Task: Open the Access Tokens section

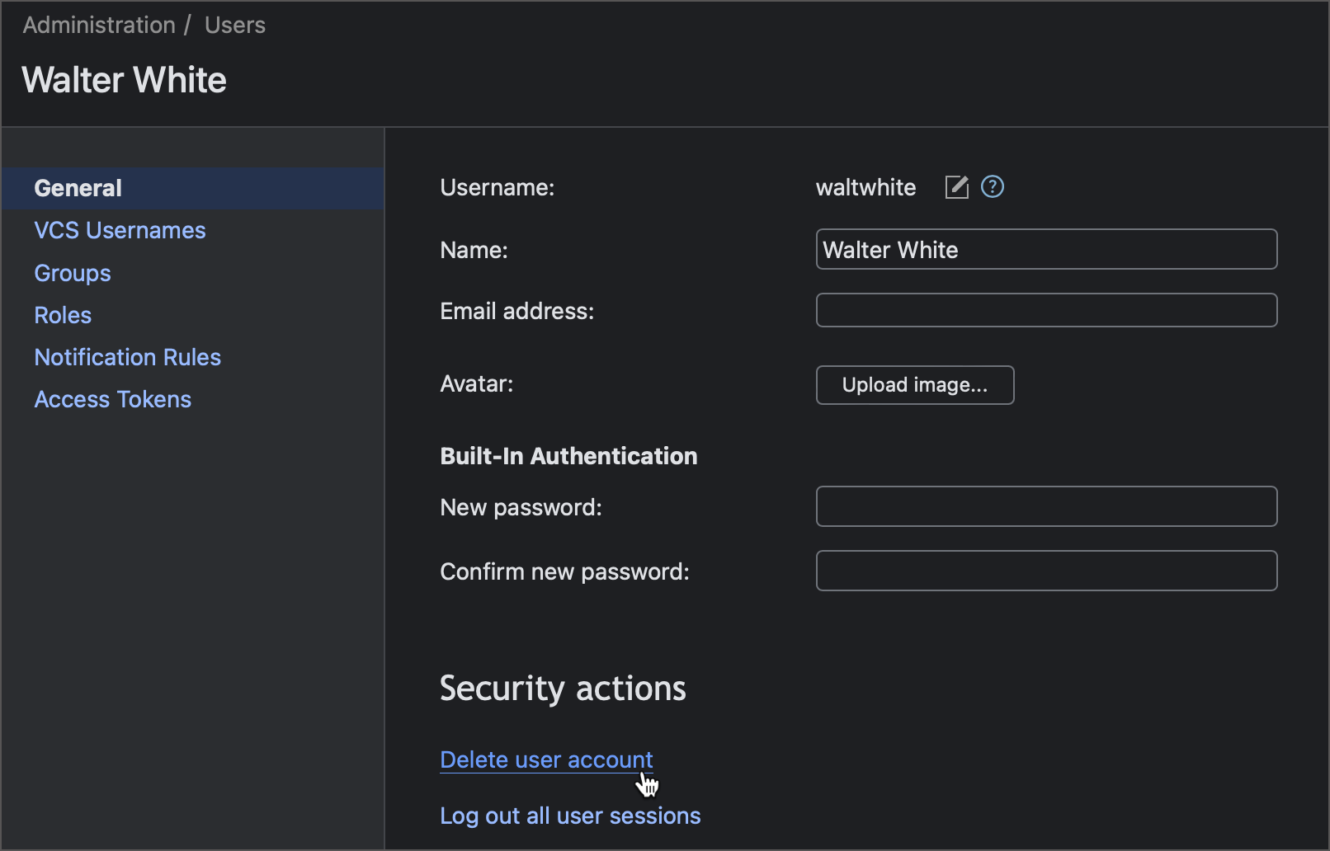Action: (112, 399)
